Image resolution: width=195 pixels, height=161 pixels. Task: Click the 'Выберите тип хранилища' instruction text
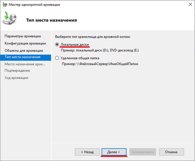(93, 37)
